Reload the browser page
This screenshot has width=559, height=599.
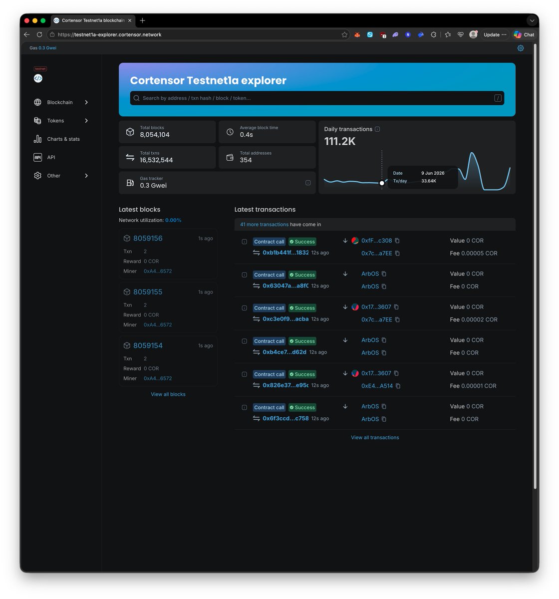[x=39, y=34]
